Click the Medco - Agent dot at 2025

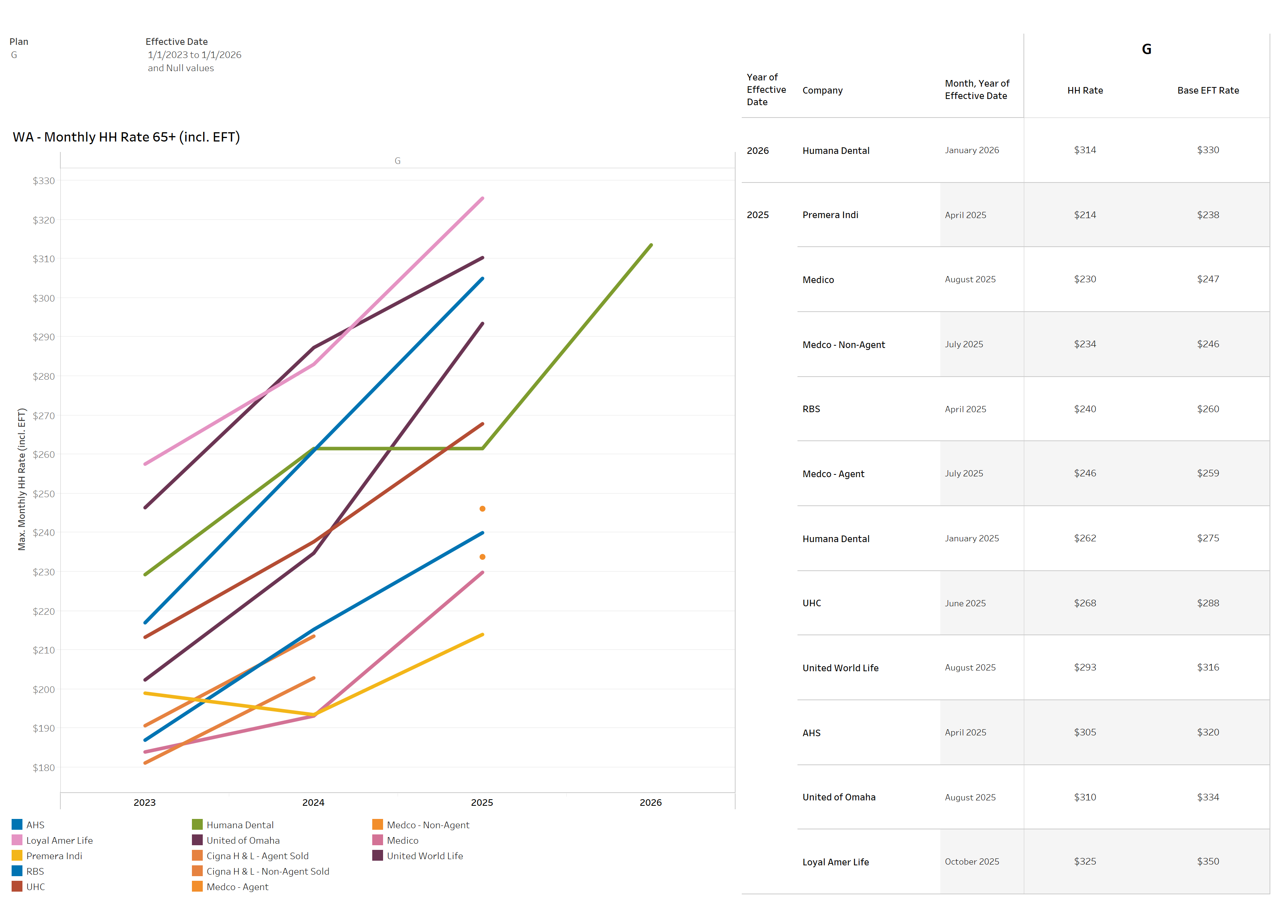point(482,508)
